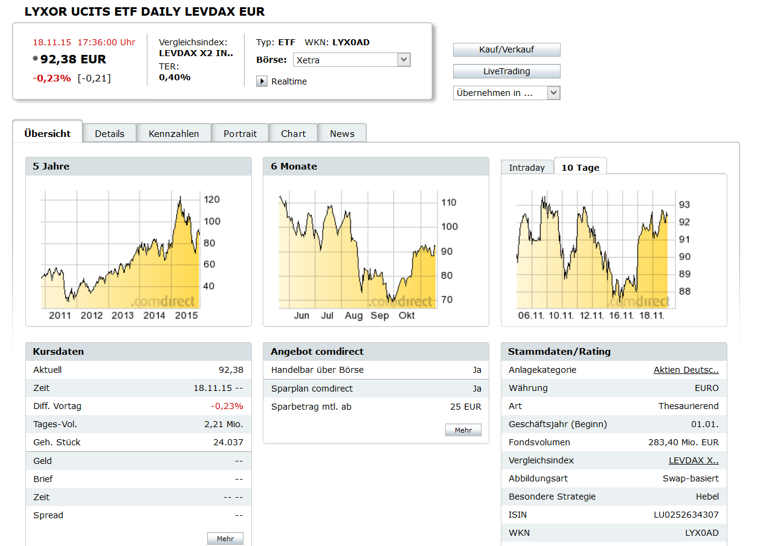Select the ISIN value LU0252634307
The image size is (763, 546).
click(x=686, y=515)
